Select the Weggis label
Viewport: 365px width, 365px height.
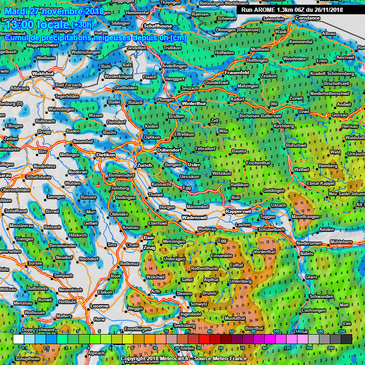[135, 308]
